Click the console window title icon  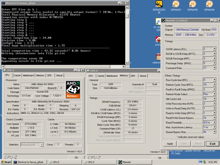pyautogui.click(x=3, y=3)
